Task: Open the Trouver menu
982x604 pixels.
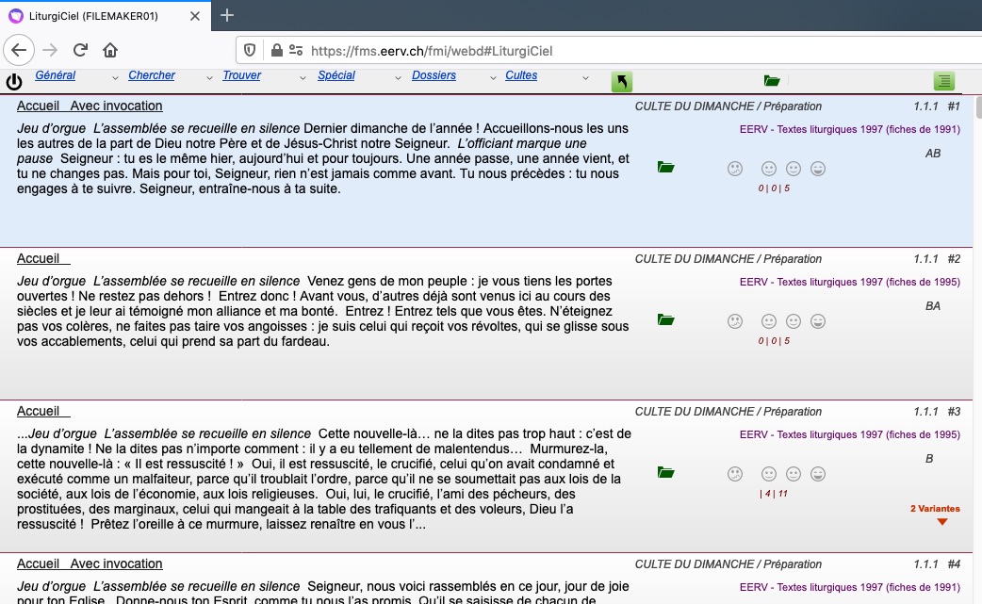Action: 242,75
